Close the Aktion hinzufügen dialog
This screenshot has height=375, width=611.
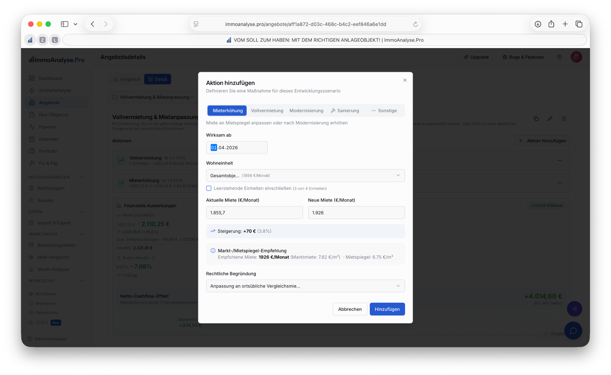pos(405,80)
